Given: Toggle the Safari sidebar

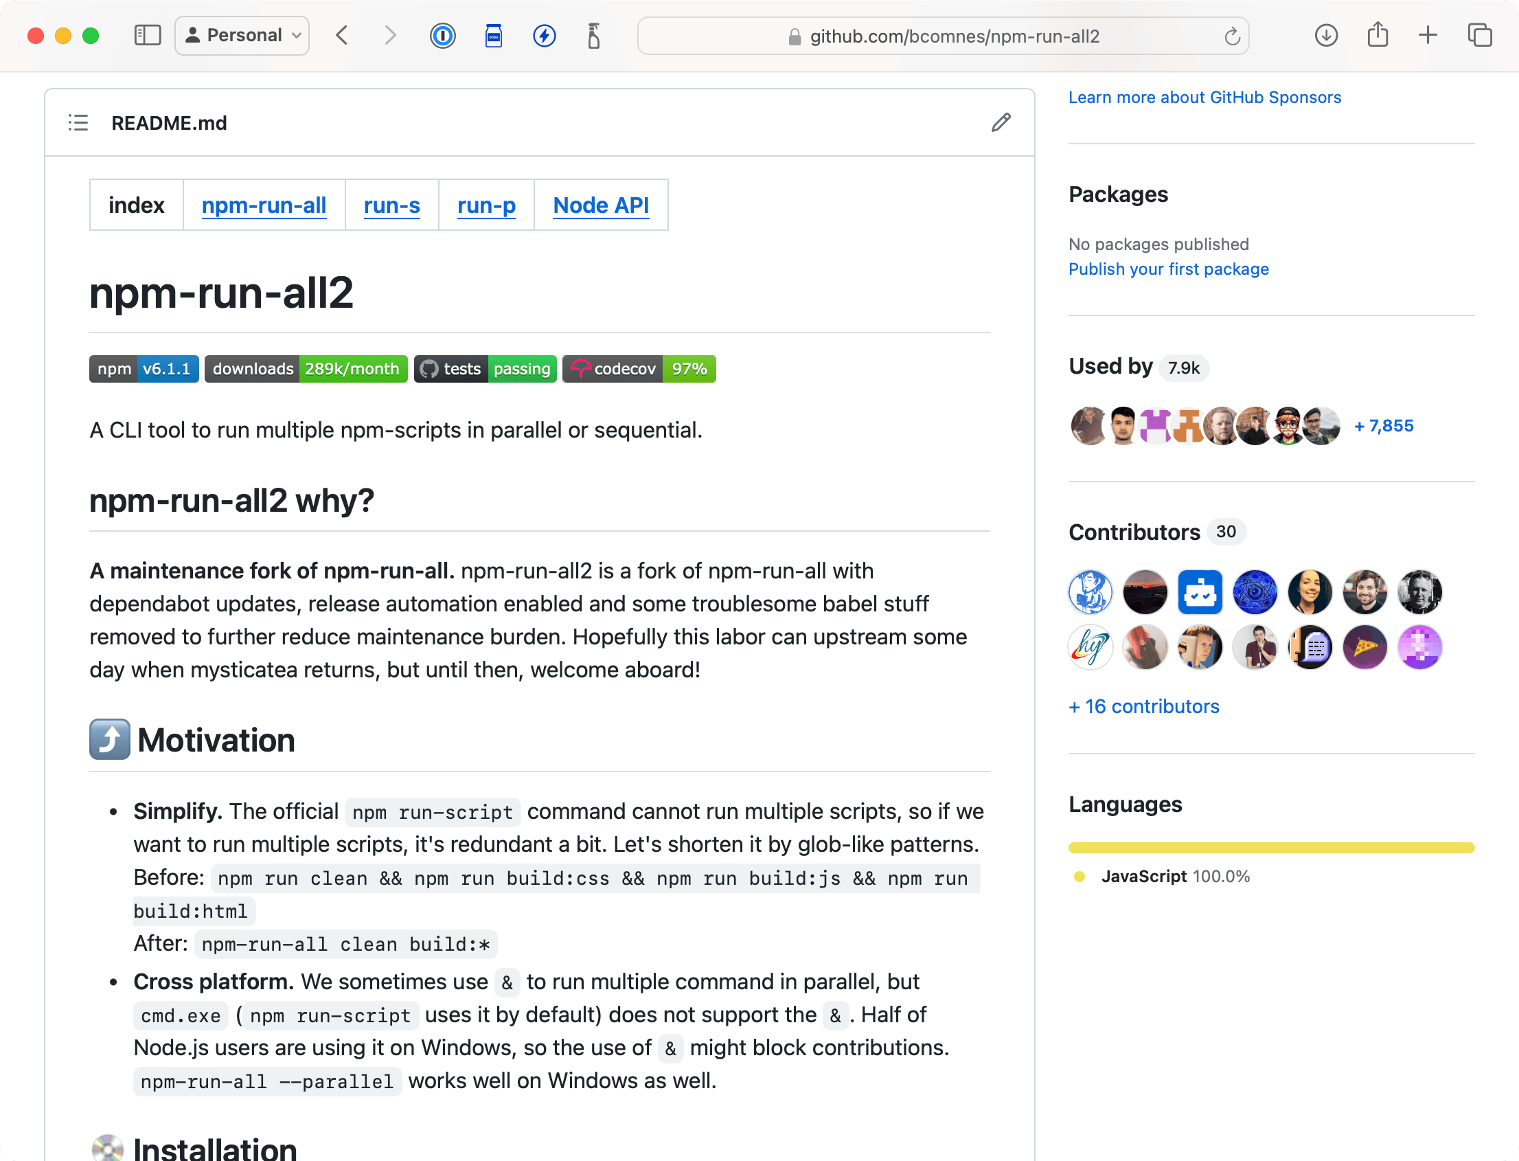Looking at the screenshot, I should (147, 35).
